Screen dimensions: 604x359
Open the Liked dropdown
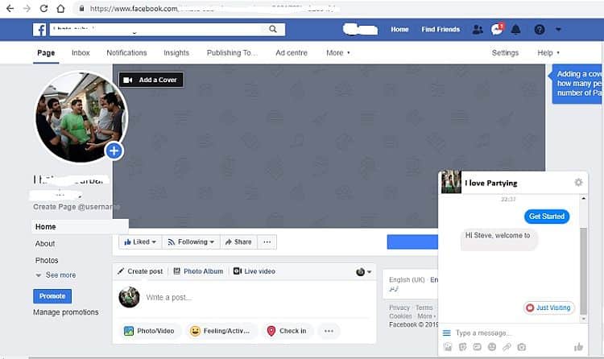[140, 242]
